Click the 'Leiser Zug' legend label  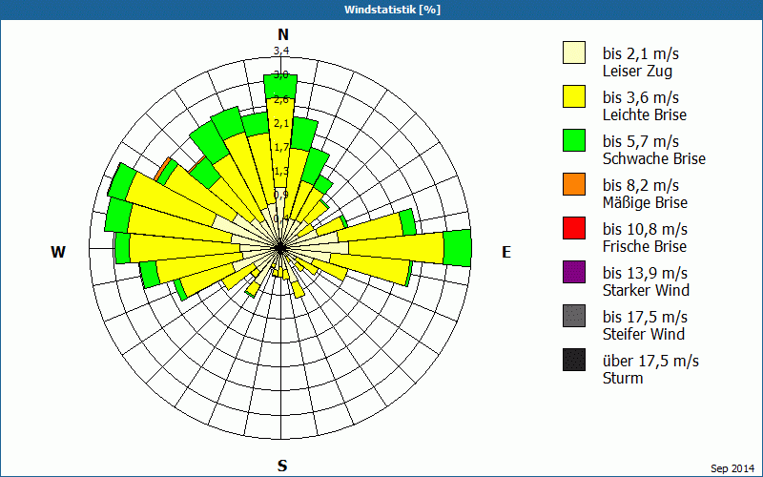[637, 71]
